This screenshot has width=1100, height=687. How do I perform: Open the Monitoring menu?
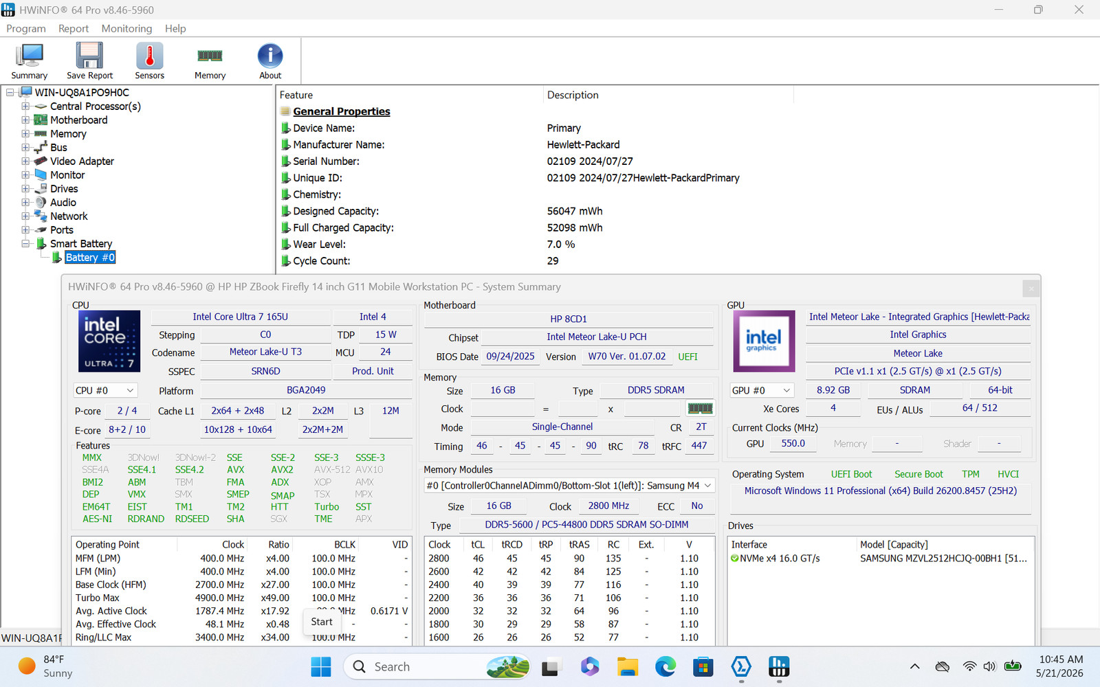tap(126, 28)
